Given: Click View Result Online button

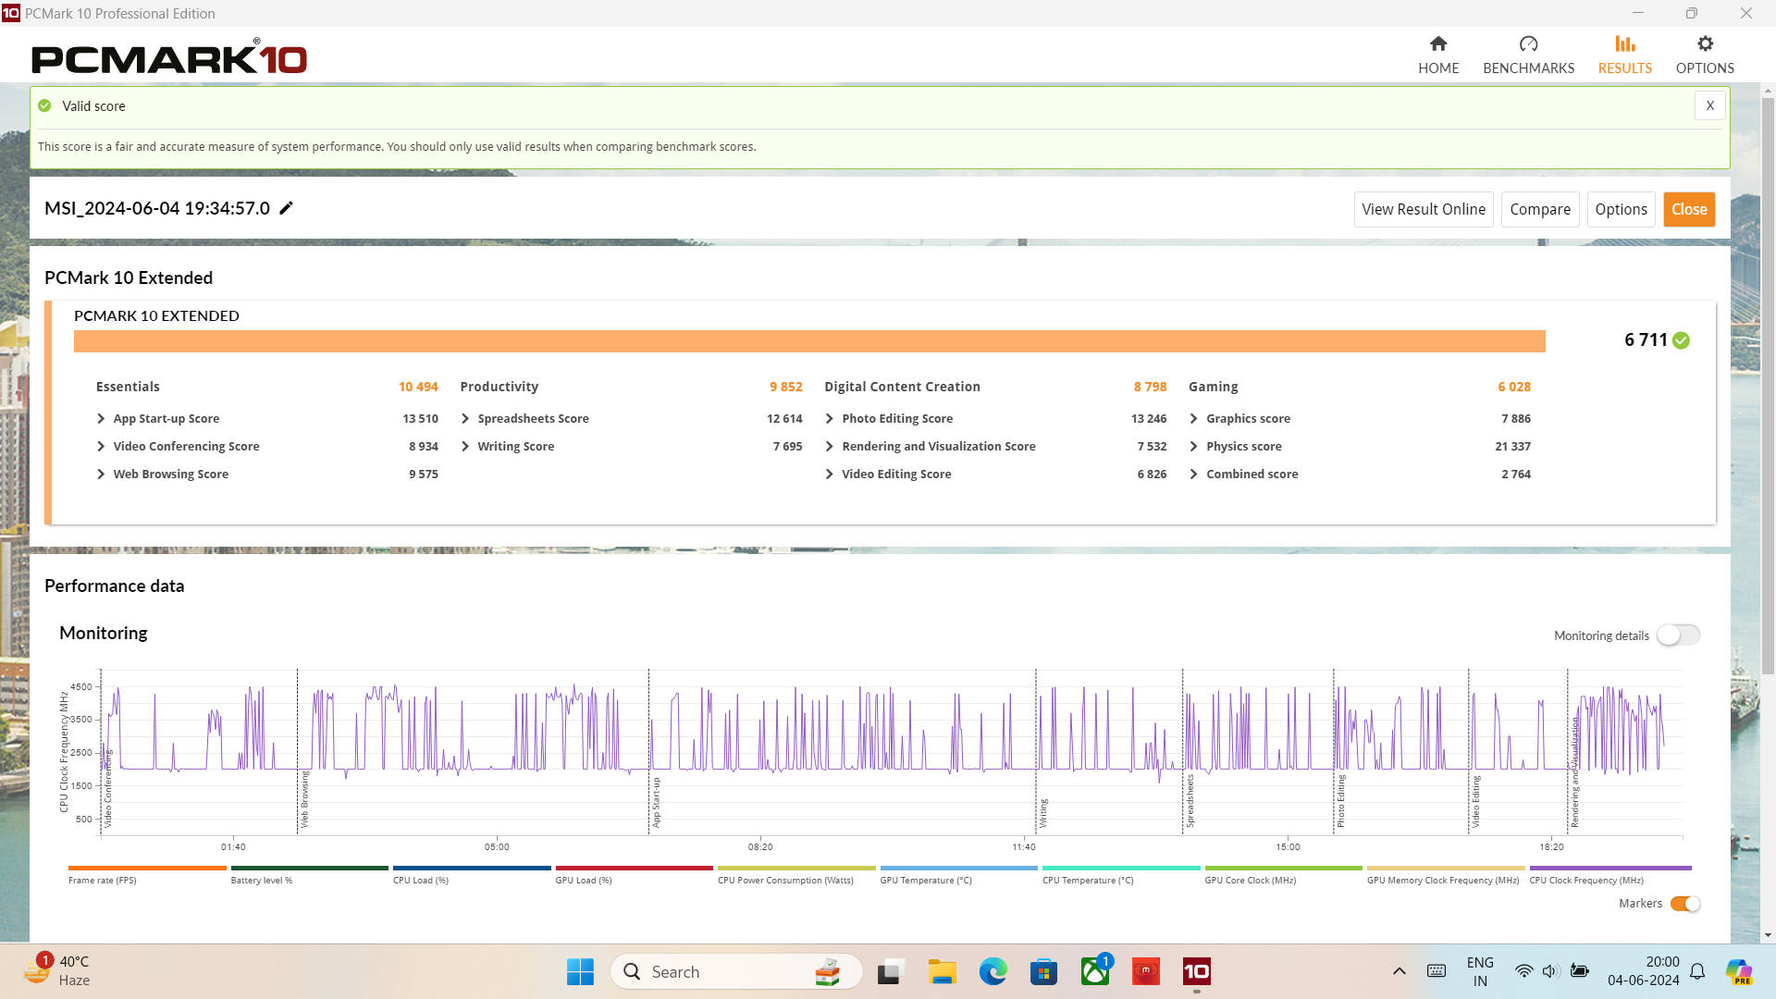Looking at the screenshot, I should (x=1424, y=209).
